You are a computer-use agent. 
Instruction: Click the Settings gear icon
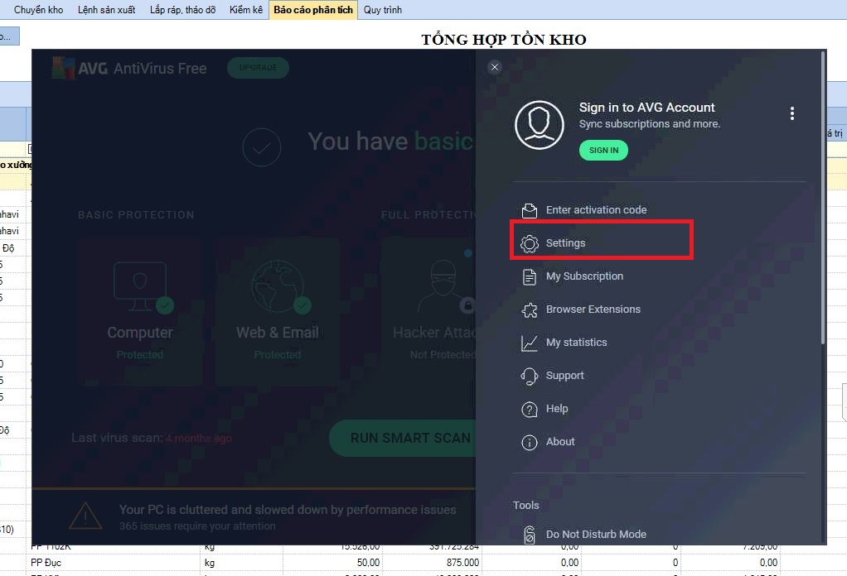(530, 243)
